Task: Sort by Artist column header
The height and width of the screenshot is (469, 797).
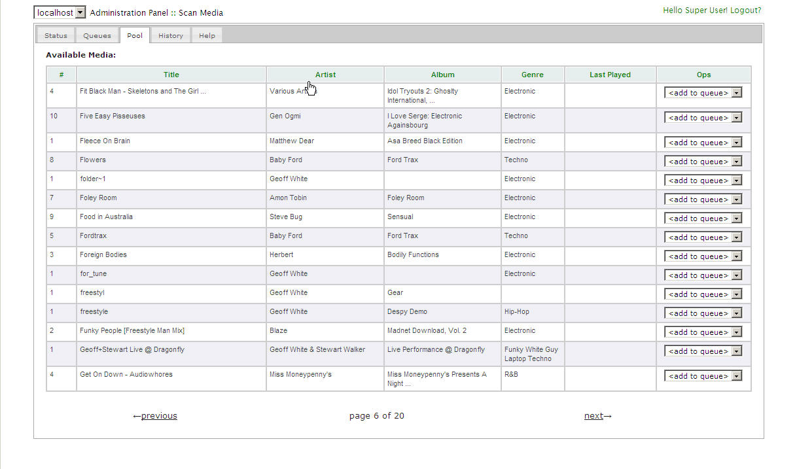Action: pyautogui.click(x=325, y=75)
